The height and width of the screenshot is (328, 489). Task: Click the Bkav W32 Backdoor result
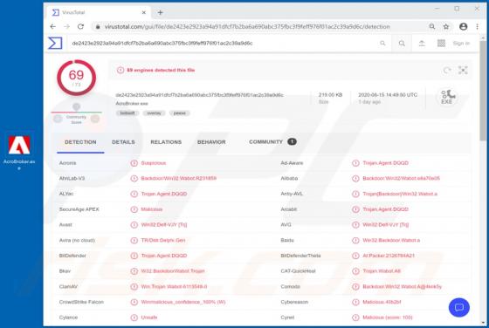click(173, 271)
